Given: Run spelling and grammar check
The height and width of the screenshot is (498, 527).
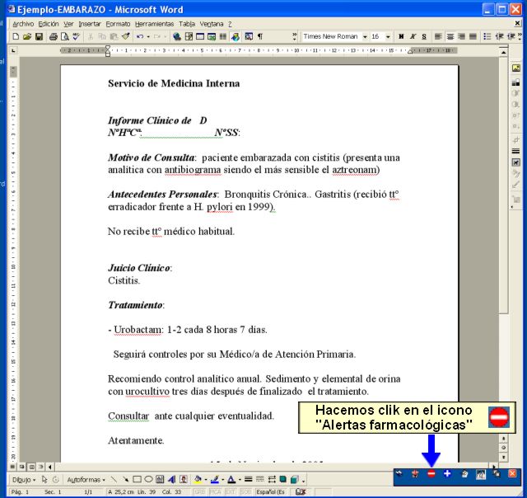Looking at the screenshot, I should [x=77, y=36].
